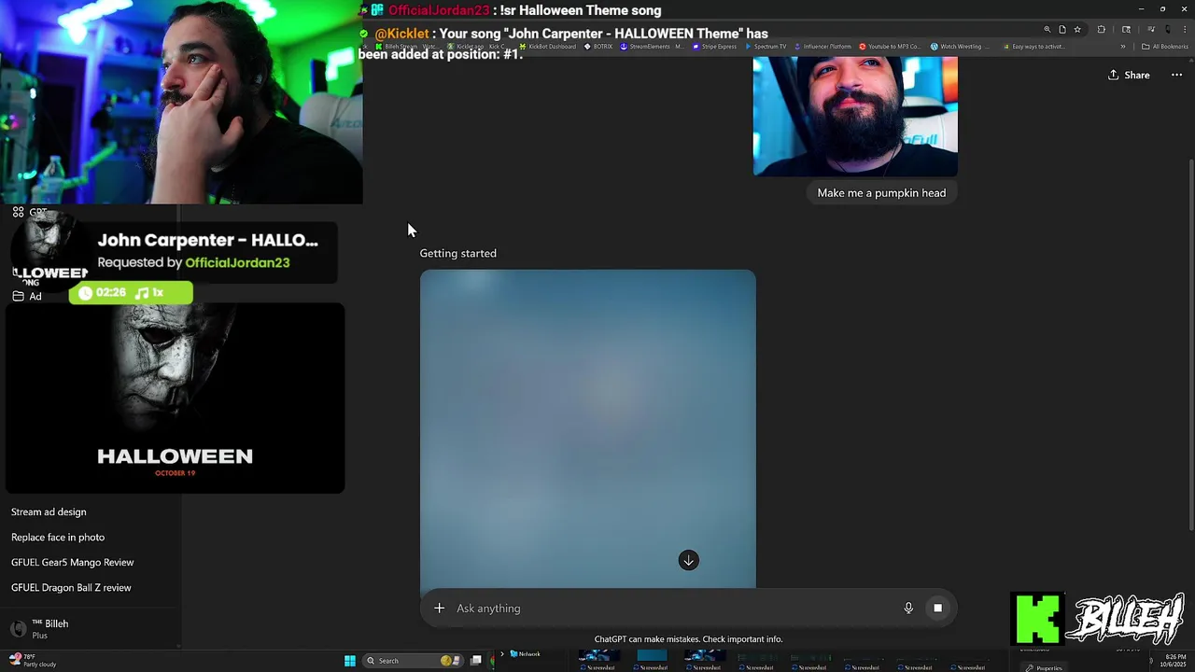Open the Stream ad design chat
The image size is (1195, 672).
click(49, 511)
